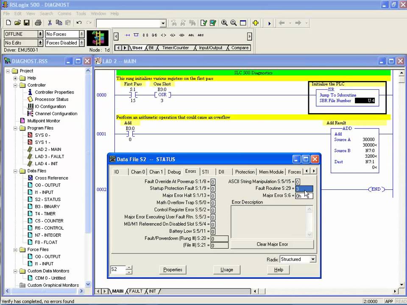Open Controller Properties in project tree
This screenshot has width=407, height=305.
click(x=54, y=92)
